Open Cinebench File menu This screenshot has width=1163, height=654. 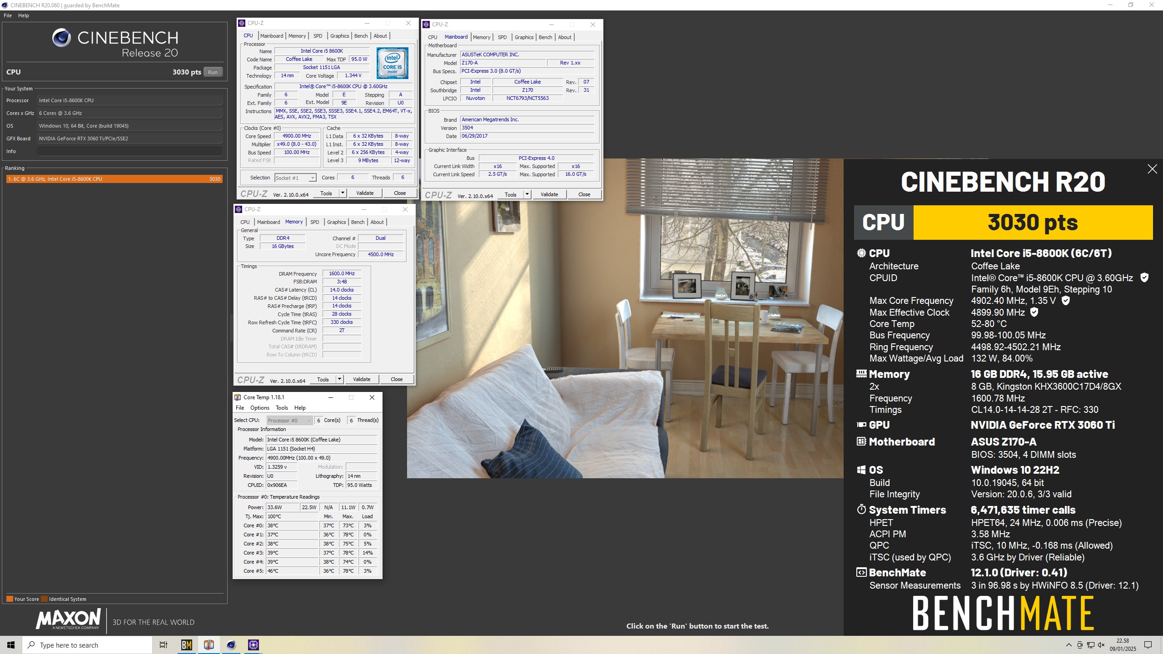coord(8,15)
